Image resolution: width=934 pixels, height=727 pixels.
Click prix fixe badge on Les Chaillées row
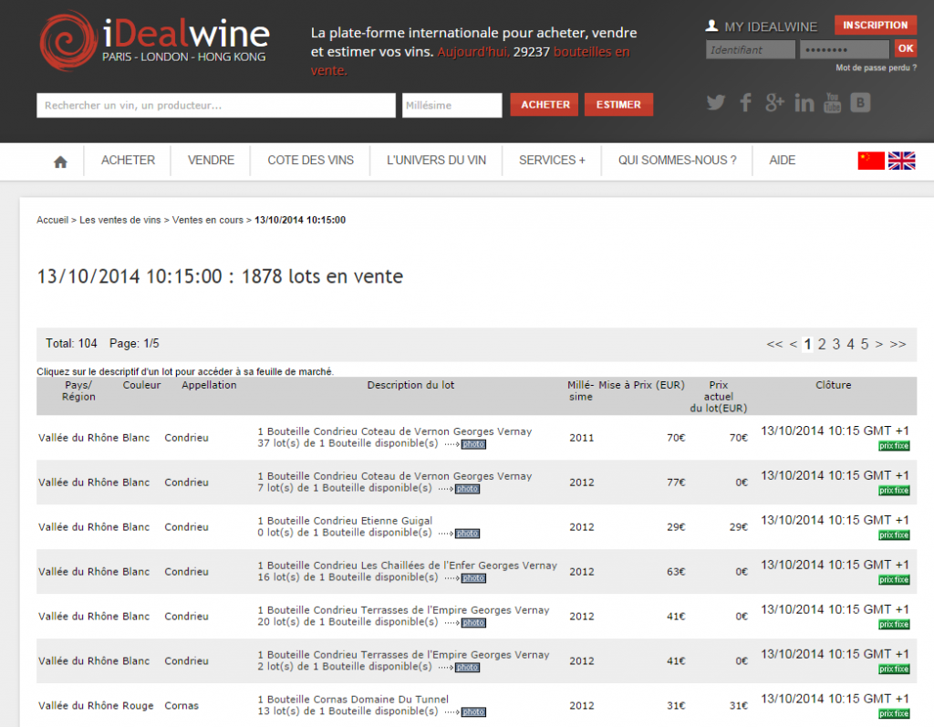[x=894, y=580]
